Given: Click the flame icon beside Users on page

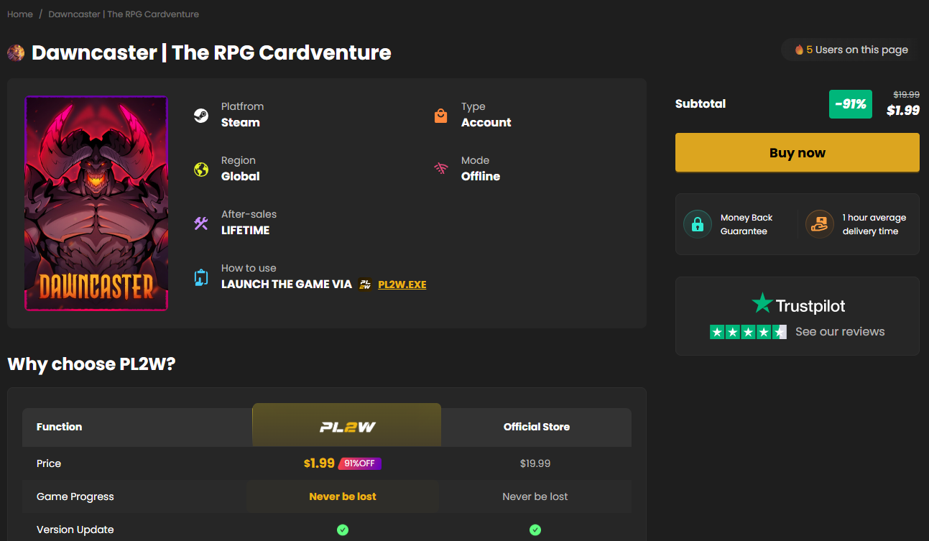Looking at the screenshot, I should pyautogui.click(x=799, y=50).
